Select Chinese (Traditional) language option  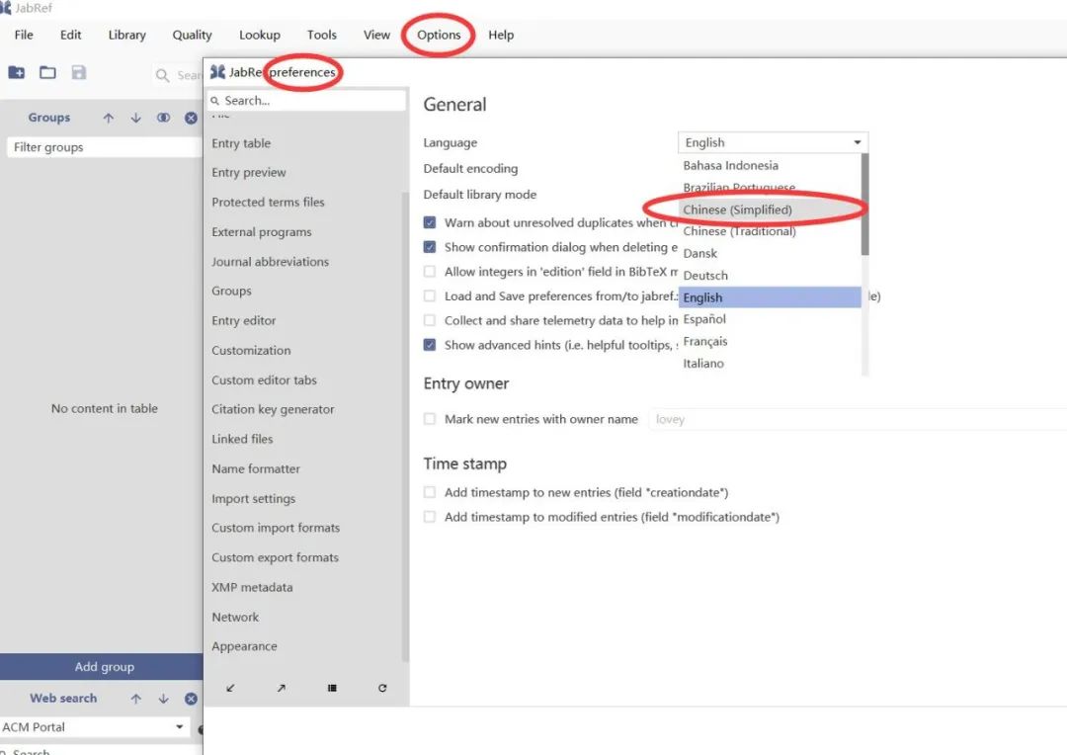(x=770, y=231)
